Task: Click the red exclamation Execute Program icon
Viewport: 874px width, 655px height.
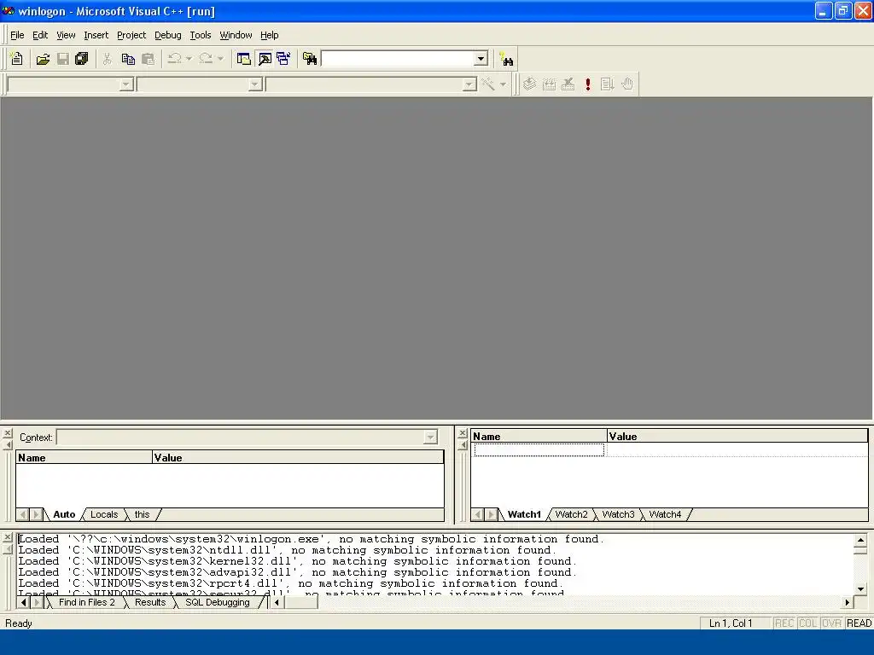Action: pos(587,84)
